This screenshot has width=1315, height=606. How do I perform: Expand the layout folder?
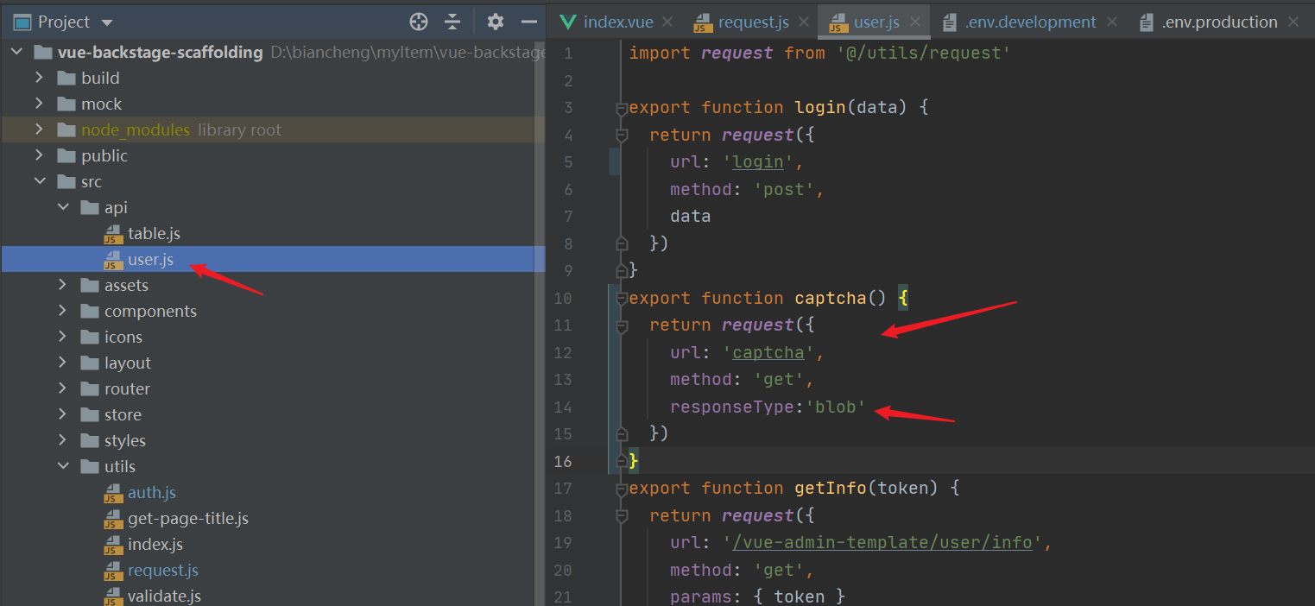tap(63, 363)
